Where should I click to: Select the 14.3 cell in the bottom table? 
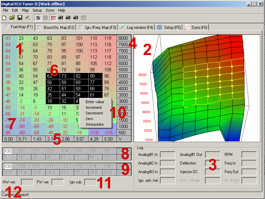(x=52, y=172)
